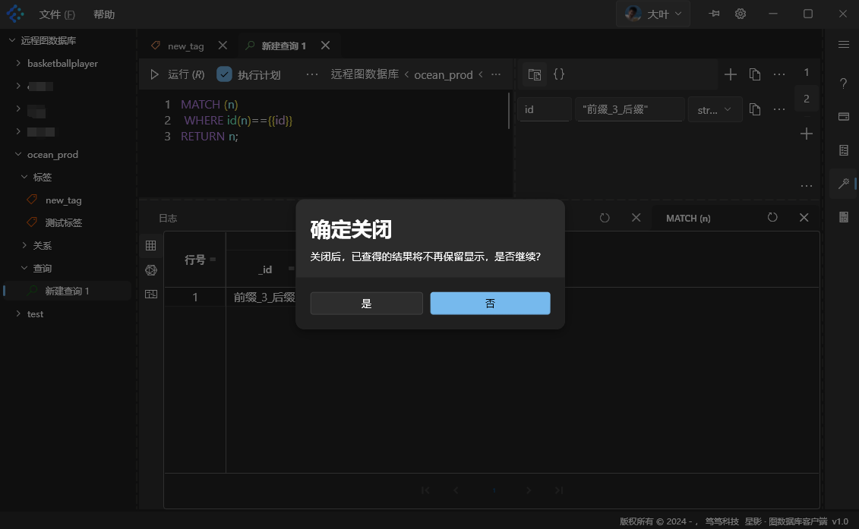This screenshot has height=529, width=859.
Task: Click the ocean_prod breadcrumb
Action: pos(444,74)
